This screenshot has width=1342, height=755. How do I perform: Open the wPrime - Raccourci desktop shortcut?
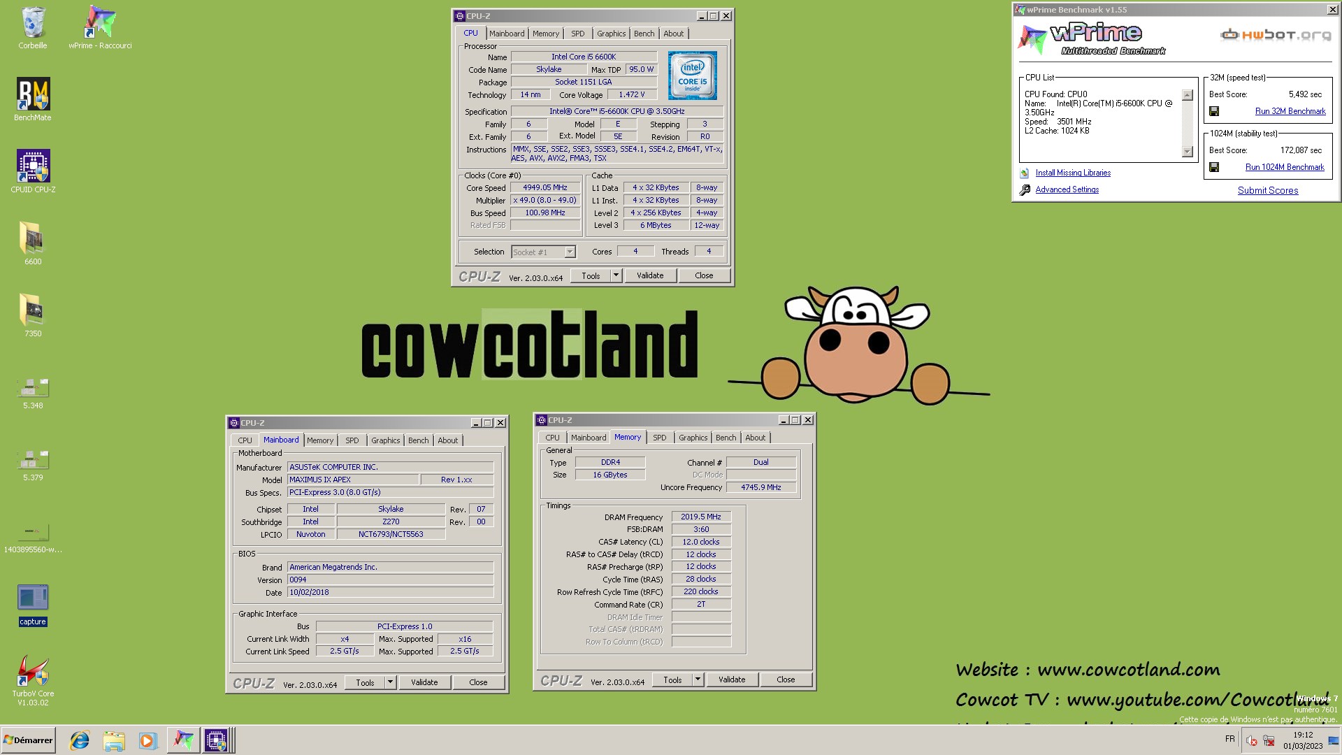(100, 28)
